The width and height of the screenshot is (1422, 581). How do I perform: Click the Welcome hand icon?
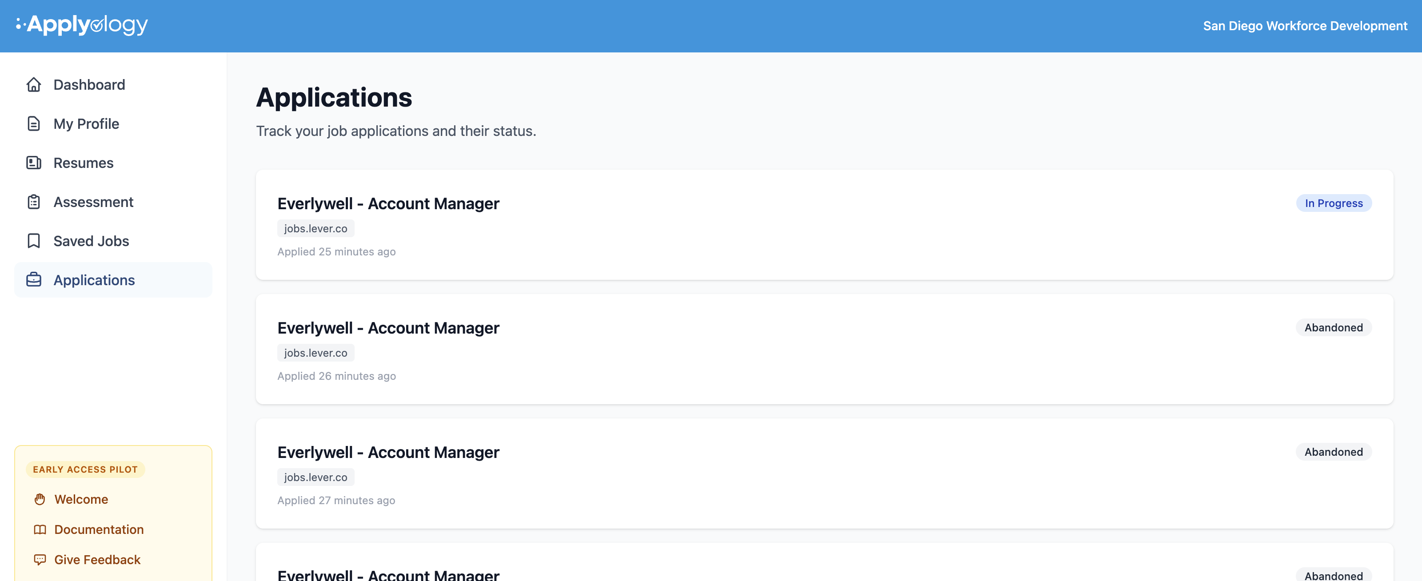[40, 499]
